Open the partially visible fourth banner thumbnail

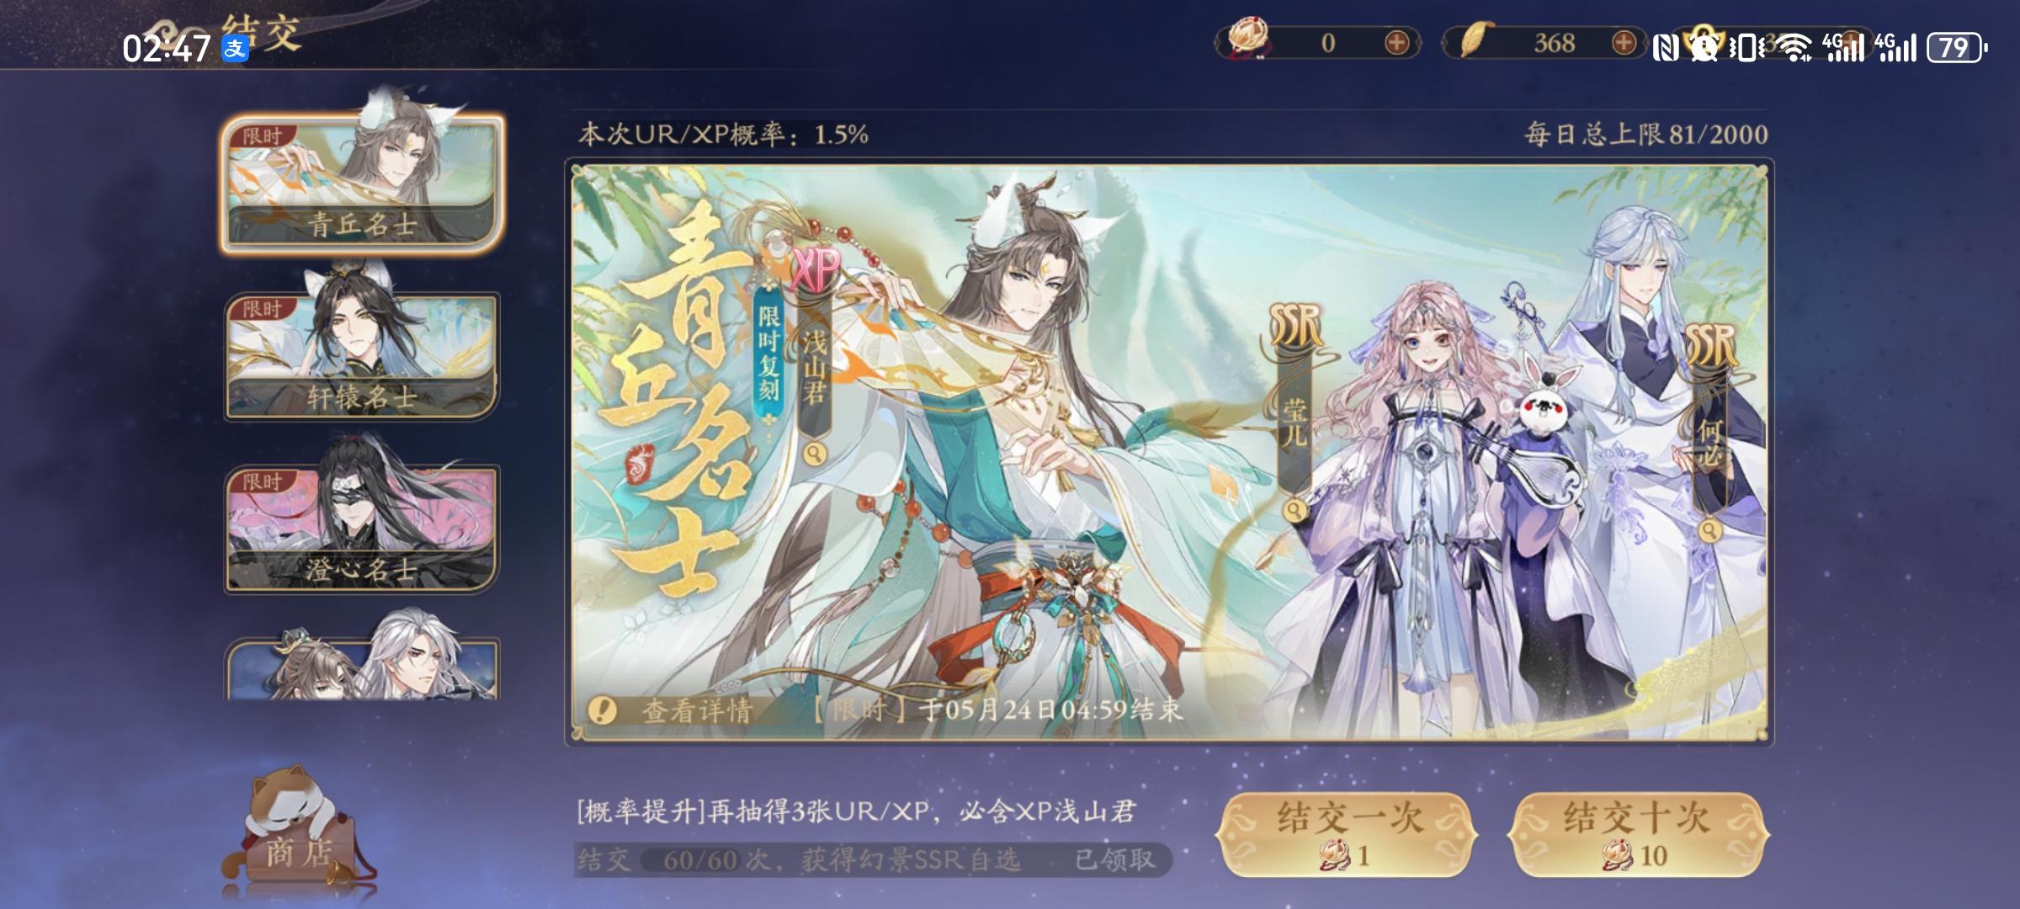[x=362, y=667]
